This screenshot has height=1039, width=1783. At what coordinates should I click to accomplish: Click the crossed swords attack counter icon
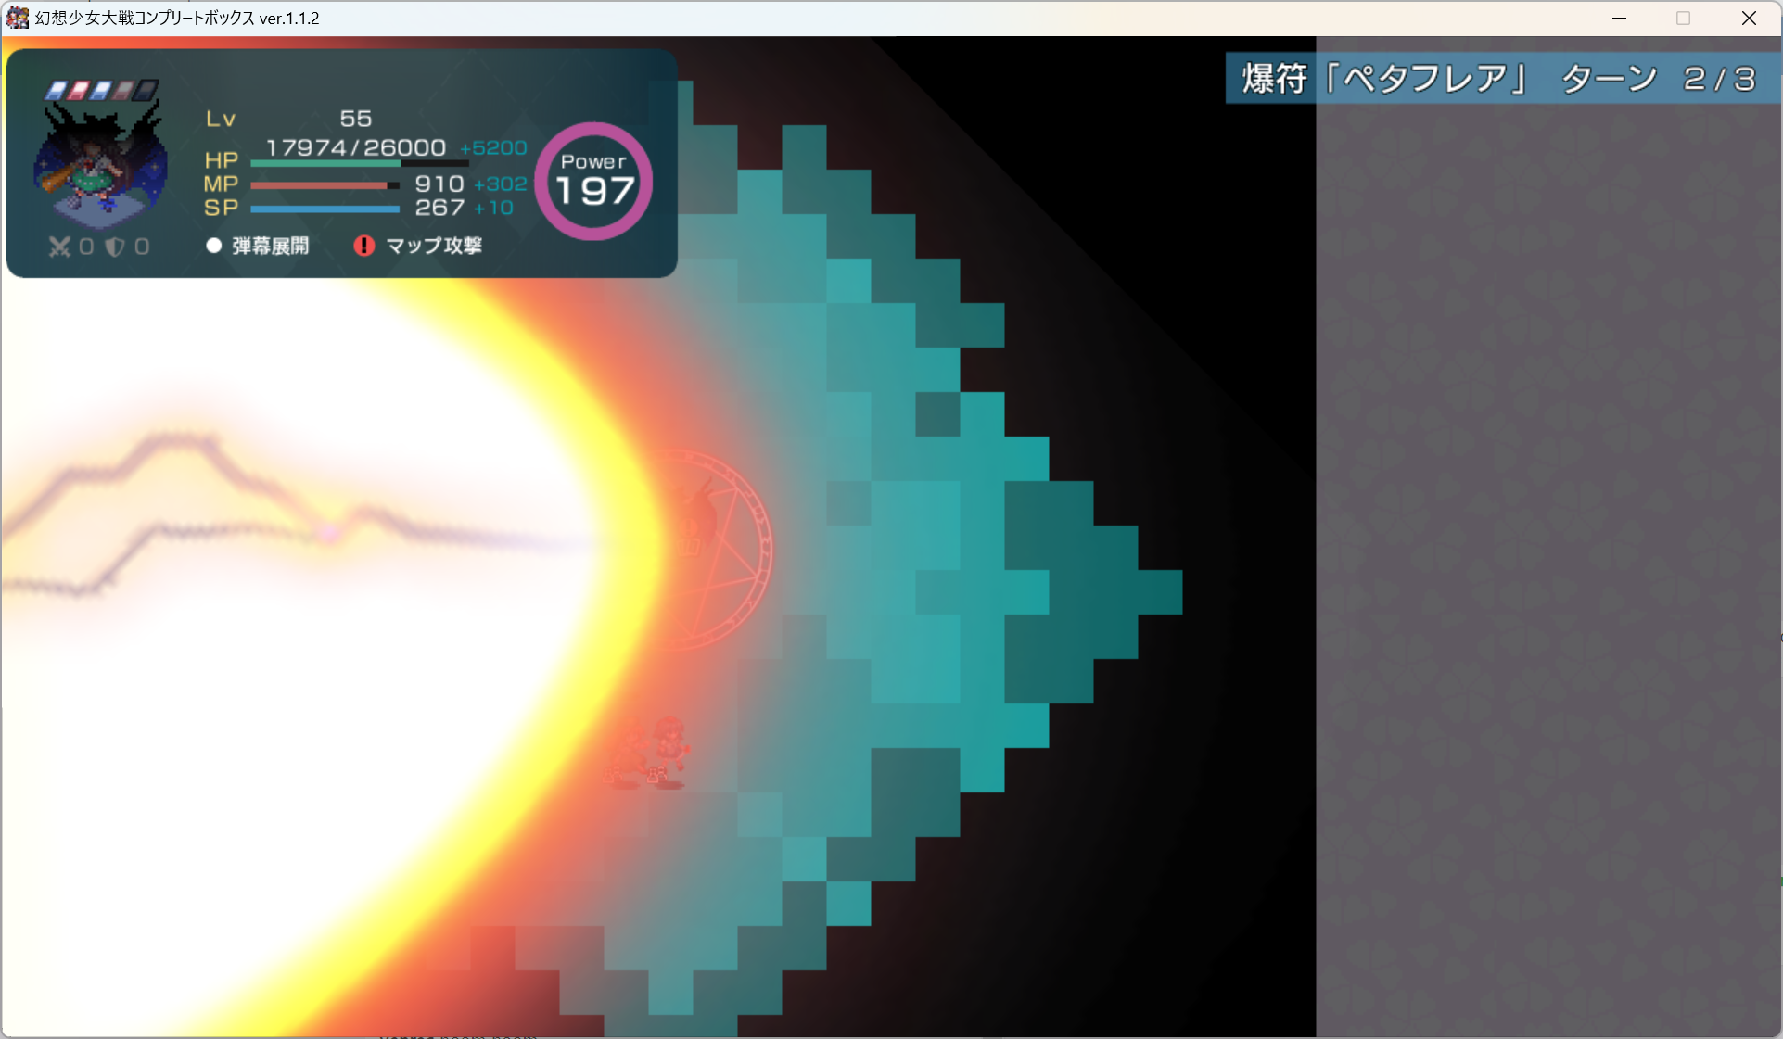coord(59,247)
